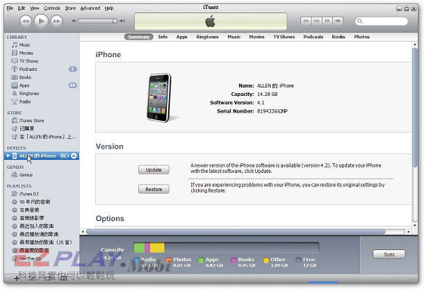Screen dimensions: 424x289
Task: Click the search field
Action: pyautogui.click(x=382, y=21)
